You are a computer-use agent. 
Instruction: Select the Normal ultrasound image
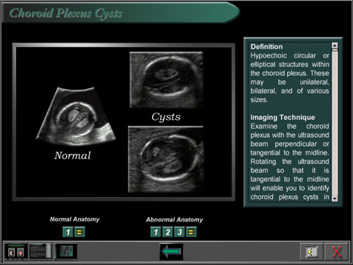pyautogui.click(x=76, y=117)
